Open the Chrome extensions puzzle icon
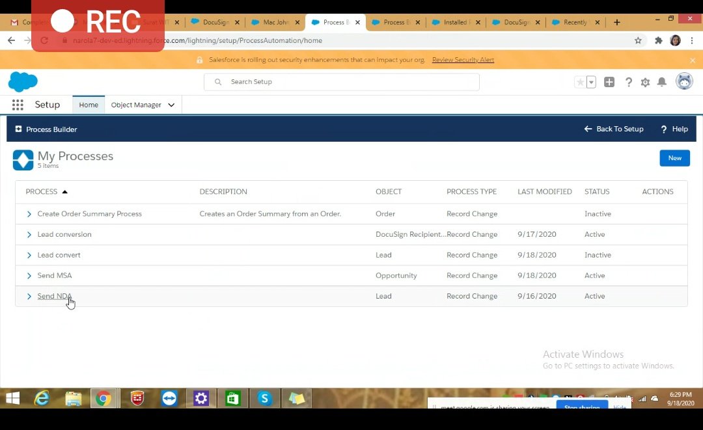The image size is (703, 430). point(659,40)
